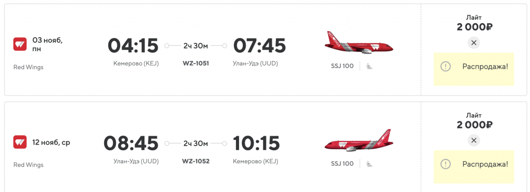
Task: Click Red Wings logo on 12 Nov flight
Action: (20, 142)
